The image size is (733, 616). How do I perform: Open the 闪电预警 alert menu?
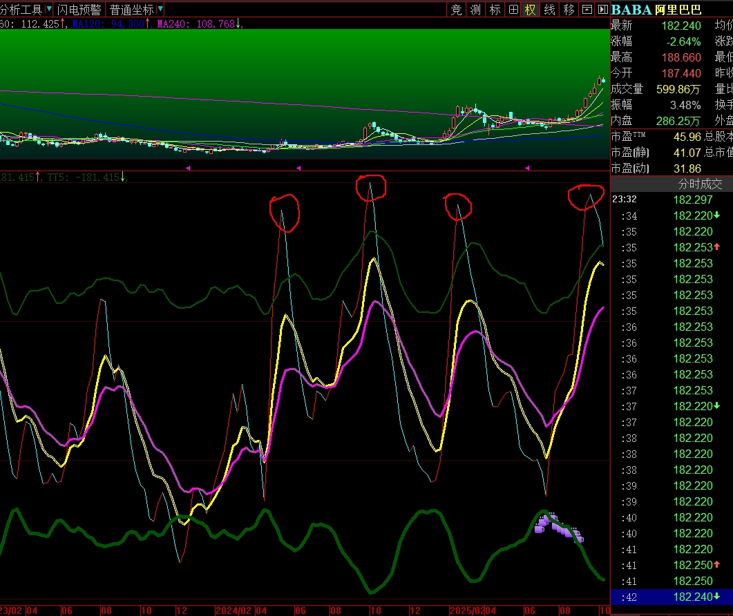79,10
